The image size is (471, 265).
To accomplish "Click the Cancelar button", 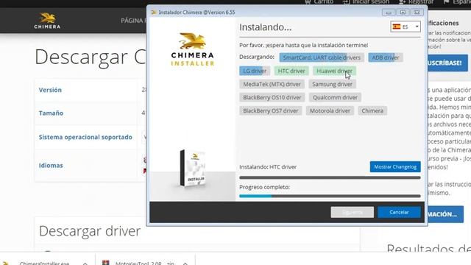I will [399, 212].
